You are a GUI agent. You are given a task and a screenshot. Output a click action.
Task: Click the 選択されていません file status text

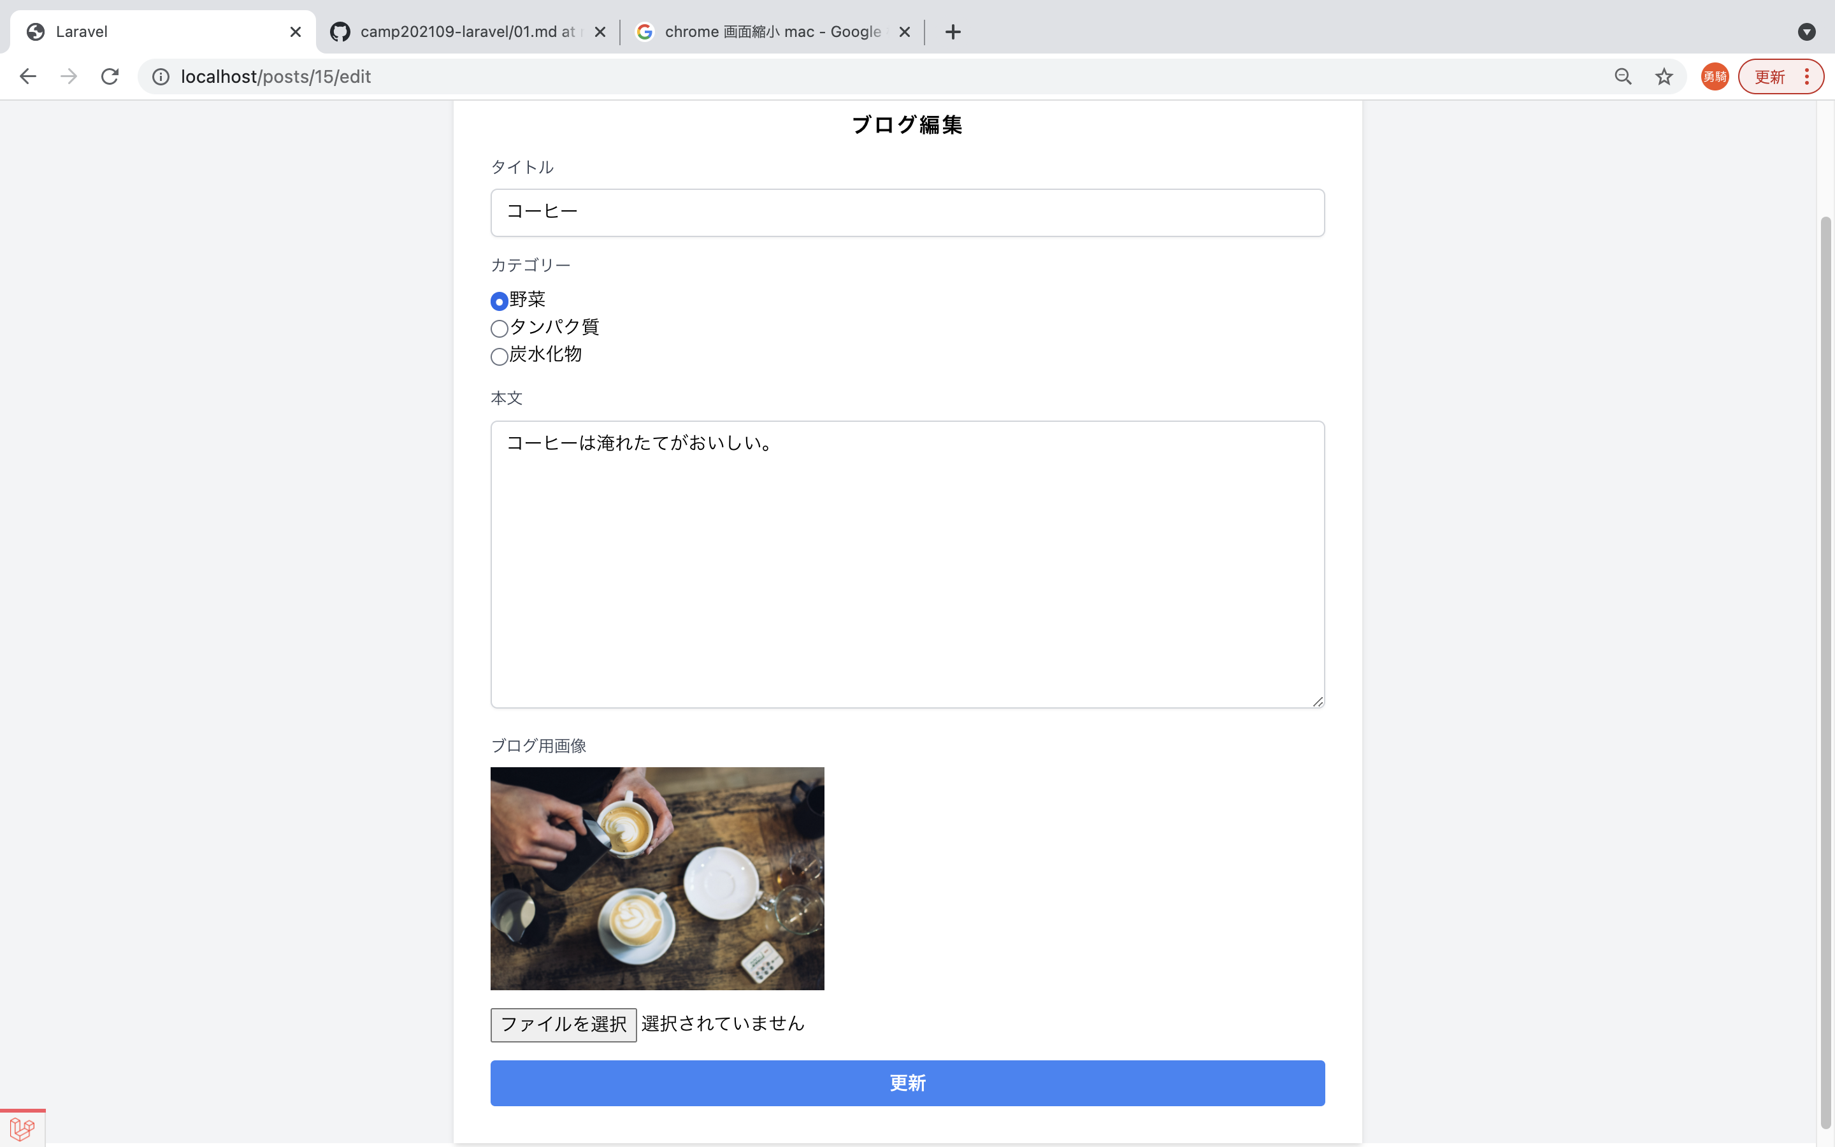tap(723, 1023)
